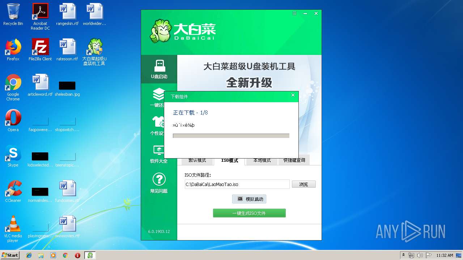Open the DaBaiCai window menu icon
Image resolution: width=463 pixels, height=260 pixels.
(294, 13)
